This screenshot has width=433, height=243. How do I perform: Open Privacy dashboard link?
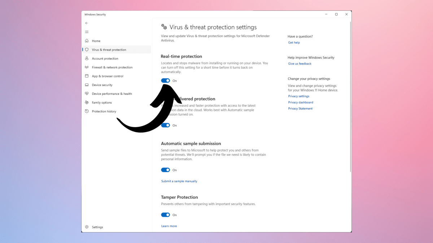pos(301,102)
